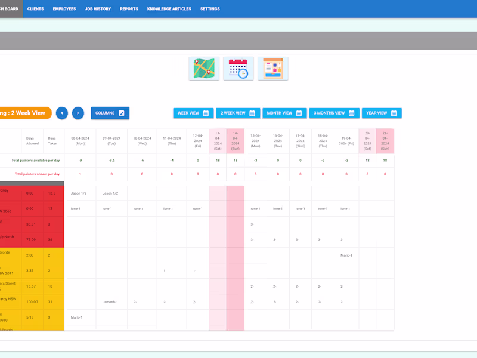Click the pink 14-04-2024 Sunday column header
This screenshot has width=477, height=358.
(235, 141)
